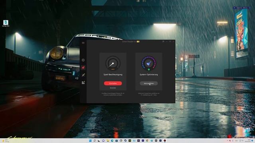Image resolution: width=255 pixels, height=143 pixels.
Task: Open the Chat icon on the taskbar
Action: pyautogui.click(x=103, y=141)
